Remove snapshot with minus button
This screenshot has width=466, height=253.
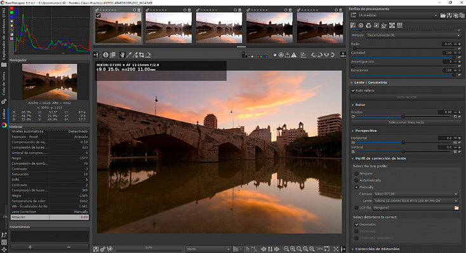(x=69, y=247)
